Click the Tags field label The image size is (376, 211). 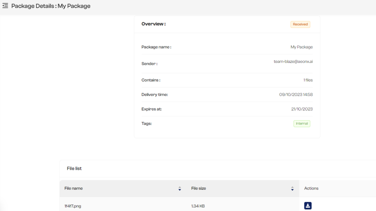147,124
